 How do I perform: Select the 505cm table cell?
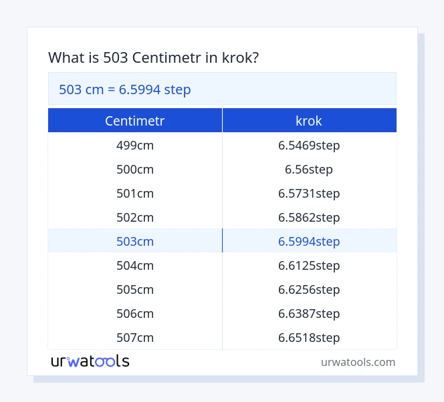click(x=135, y=289)
